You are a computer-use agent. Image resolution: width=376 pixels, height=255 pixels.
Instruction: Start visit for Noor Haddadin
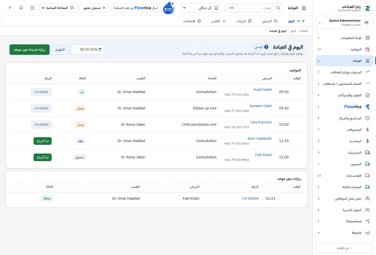point(42,141)
